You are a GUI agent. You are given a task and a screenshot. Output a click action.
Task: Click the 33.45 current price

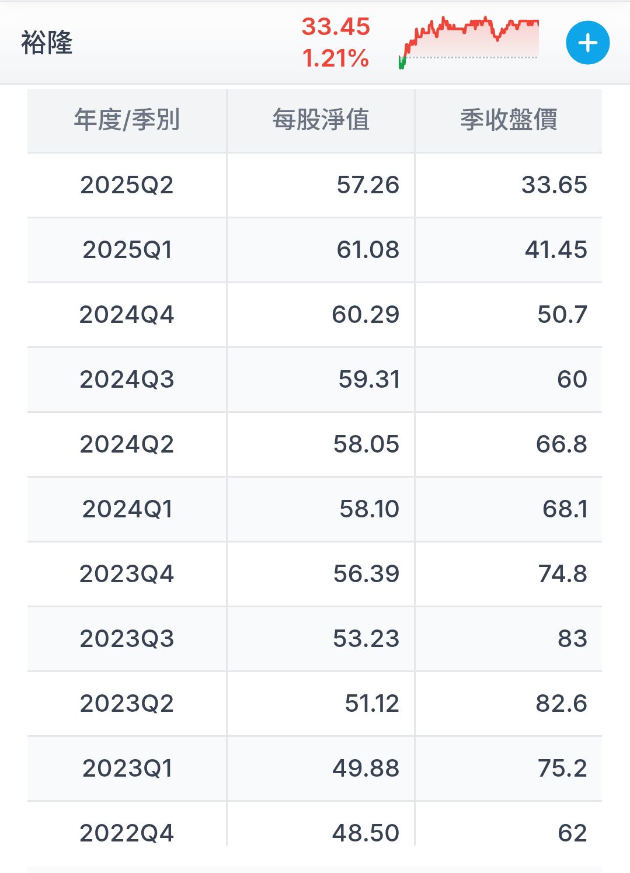click(336, 26)
